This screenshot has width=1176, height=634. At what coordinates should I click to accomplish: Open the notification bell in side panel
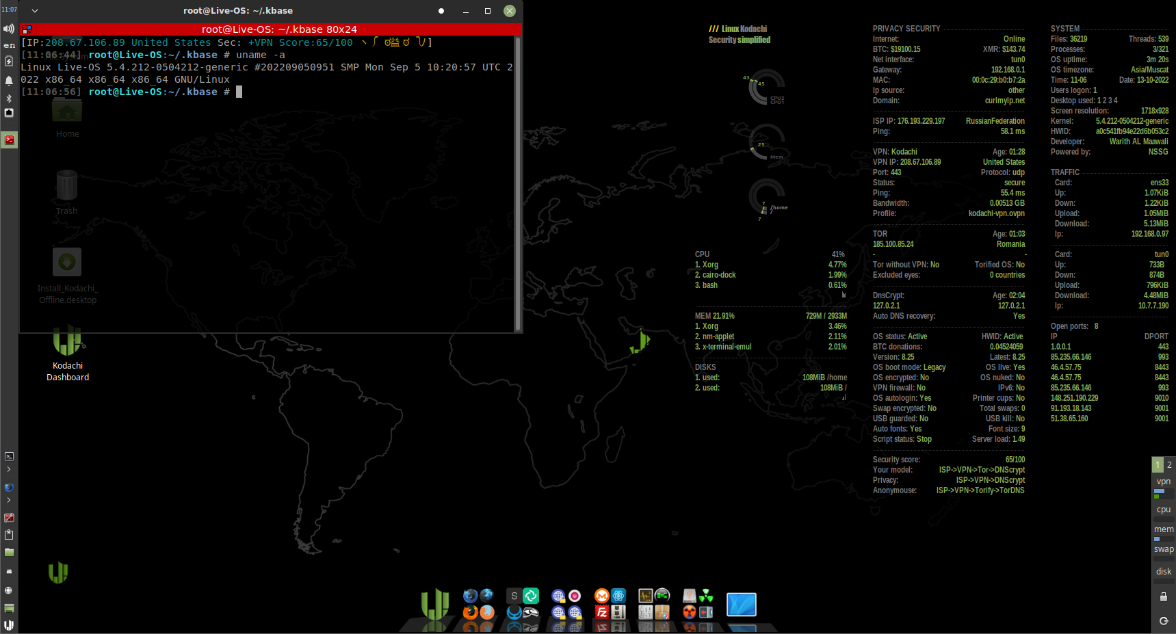[x=9, y=80]
